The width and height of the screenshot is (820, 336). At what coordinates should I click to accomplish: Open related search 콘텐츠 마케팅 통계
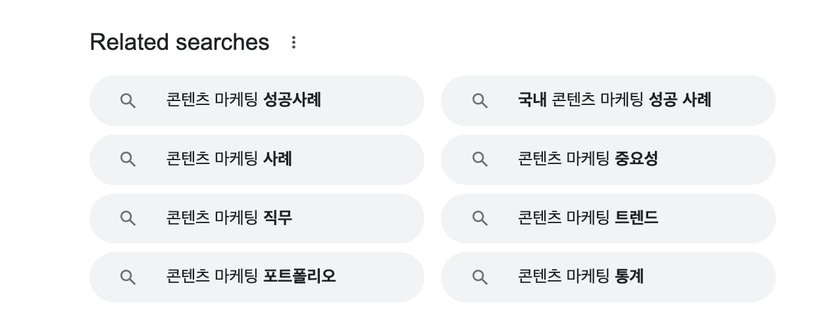(580, 277)
